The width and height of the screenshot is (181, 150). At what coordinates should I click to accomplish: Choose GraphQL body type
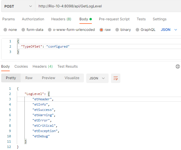[137, 30]
